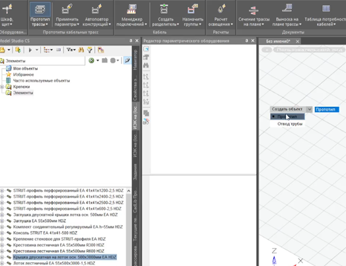Choose Прототип in the dropdown menu
The height and width of the screenshot is (266, 346).
tap(287, 116)
